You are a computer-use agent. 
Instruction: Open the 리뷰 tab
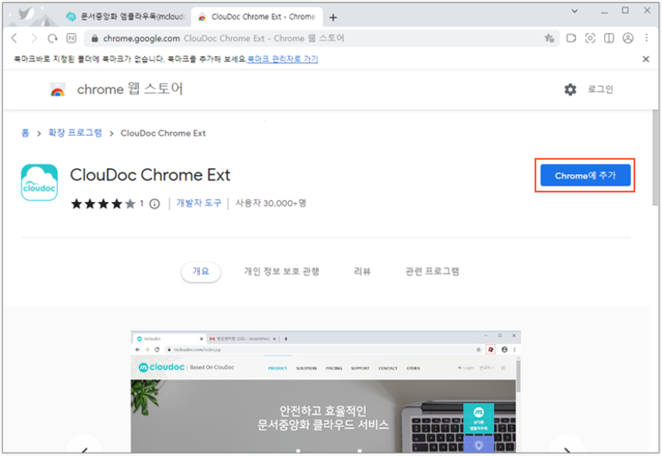(x=362, y=272)
